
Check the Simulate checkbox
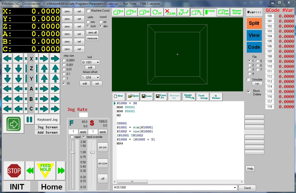pos(249,80)
